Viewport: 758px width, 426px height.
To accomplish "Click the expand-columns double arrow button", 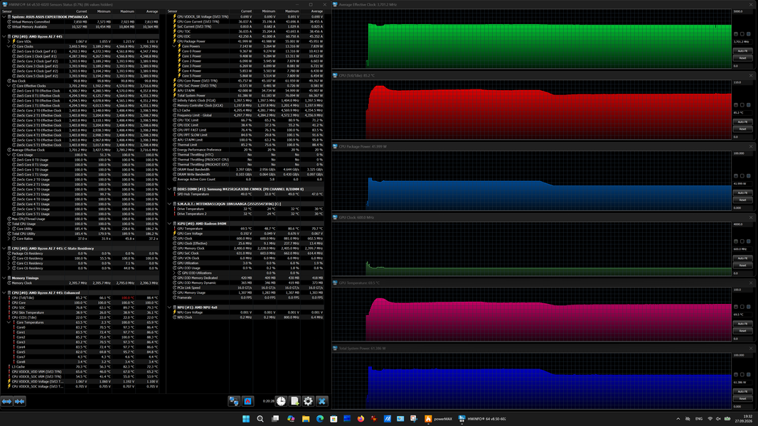I will pyautogui.click(x=7, y=401).
